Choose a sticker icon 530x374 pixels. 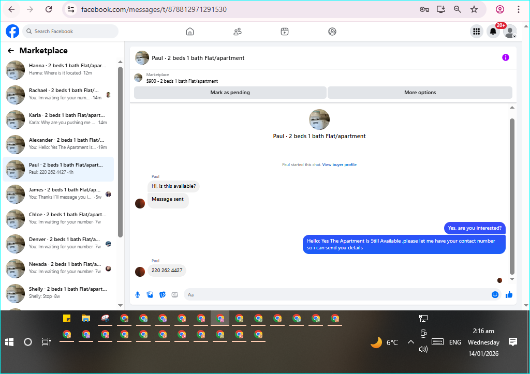point(163,295)
